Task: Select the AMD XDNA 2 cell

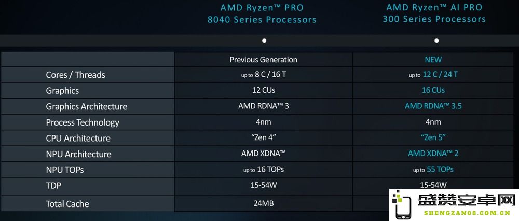Action: coord(433,153)
